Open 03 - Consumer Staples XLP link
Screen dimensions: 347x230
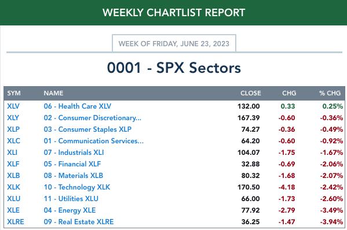[87, 129]
